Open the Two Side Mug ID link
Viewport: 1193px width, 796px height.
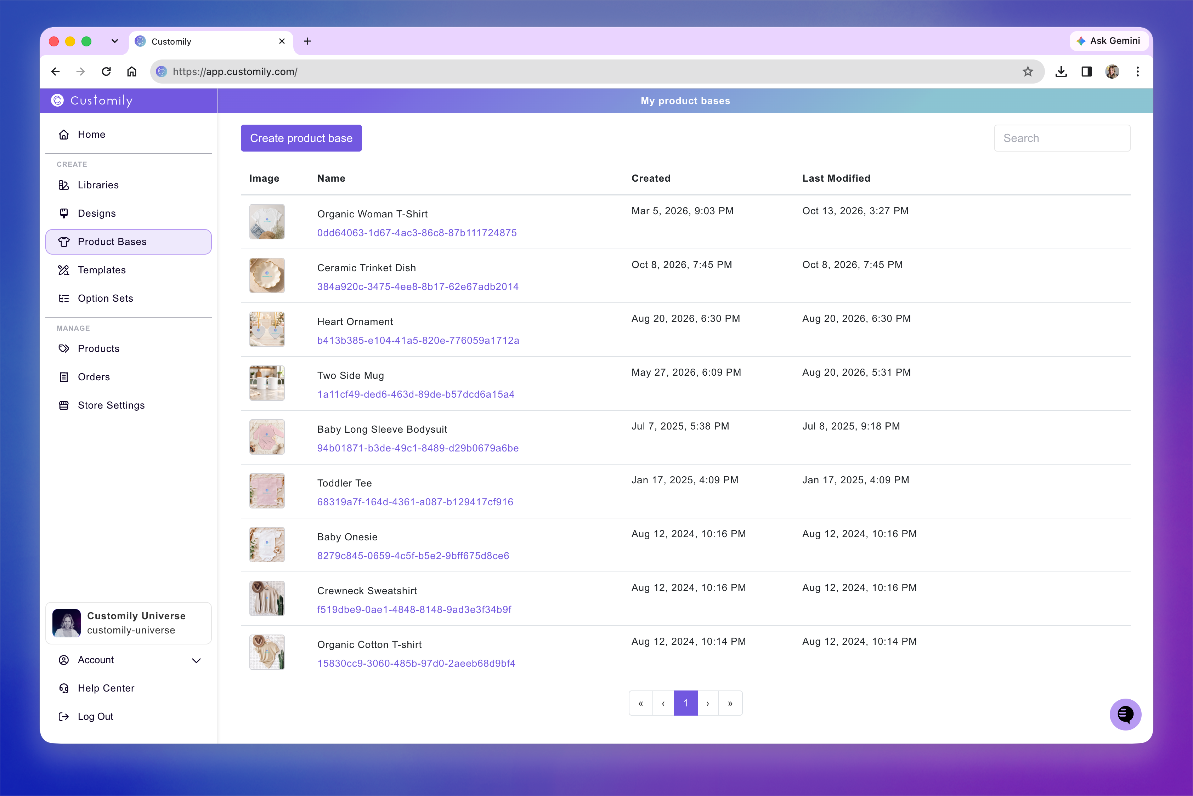(415, 394)
